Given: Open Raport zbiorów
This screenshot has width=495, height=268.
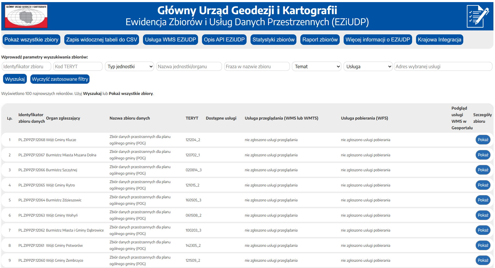Looking at the screenshot, I should [x=320, y=40].
